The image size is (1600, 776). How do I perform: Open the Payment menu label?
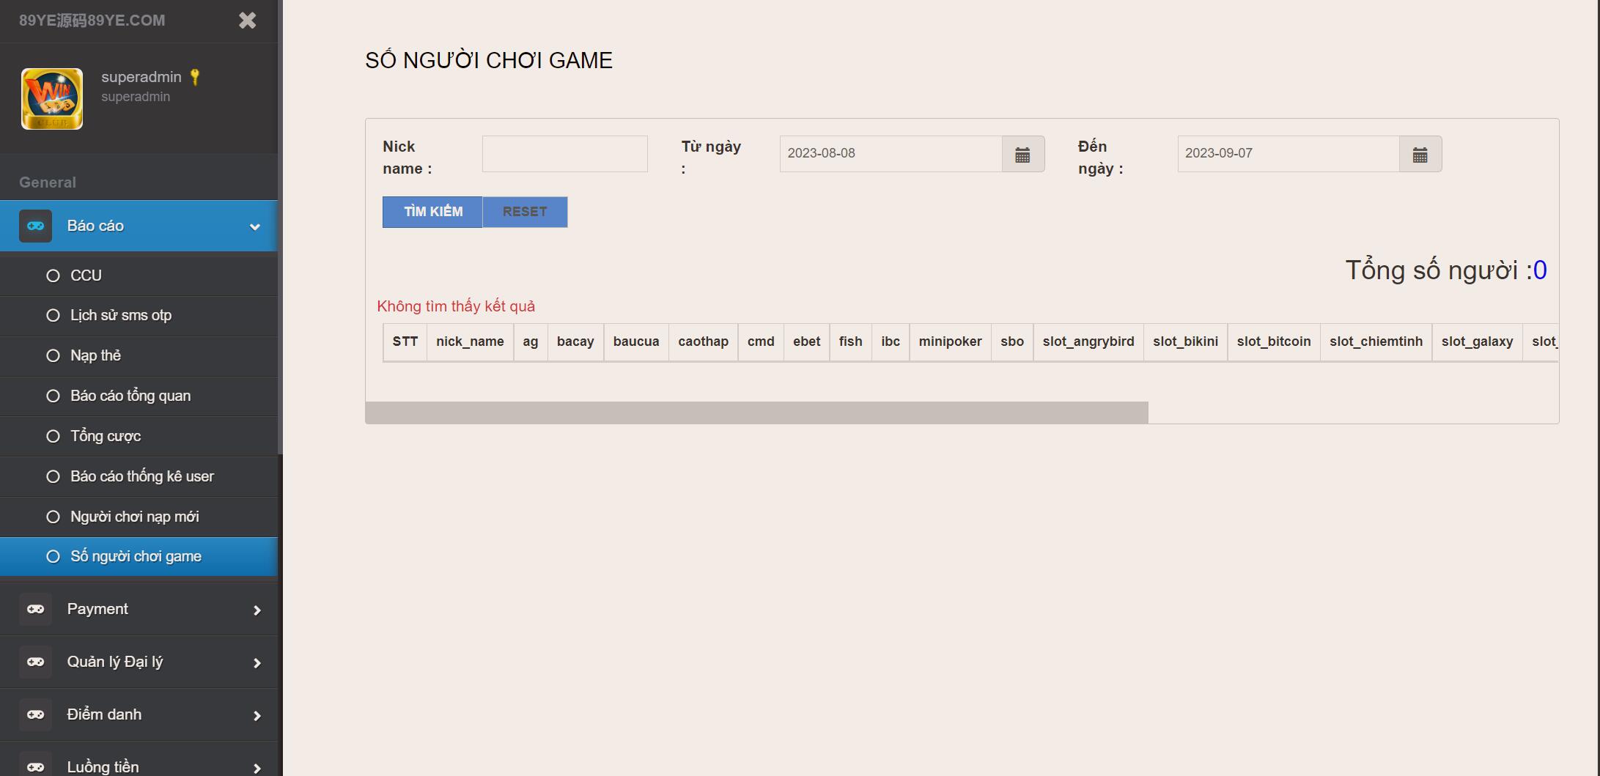pos(97,609)
